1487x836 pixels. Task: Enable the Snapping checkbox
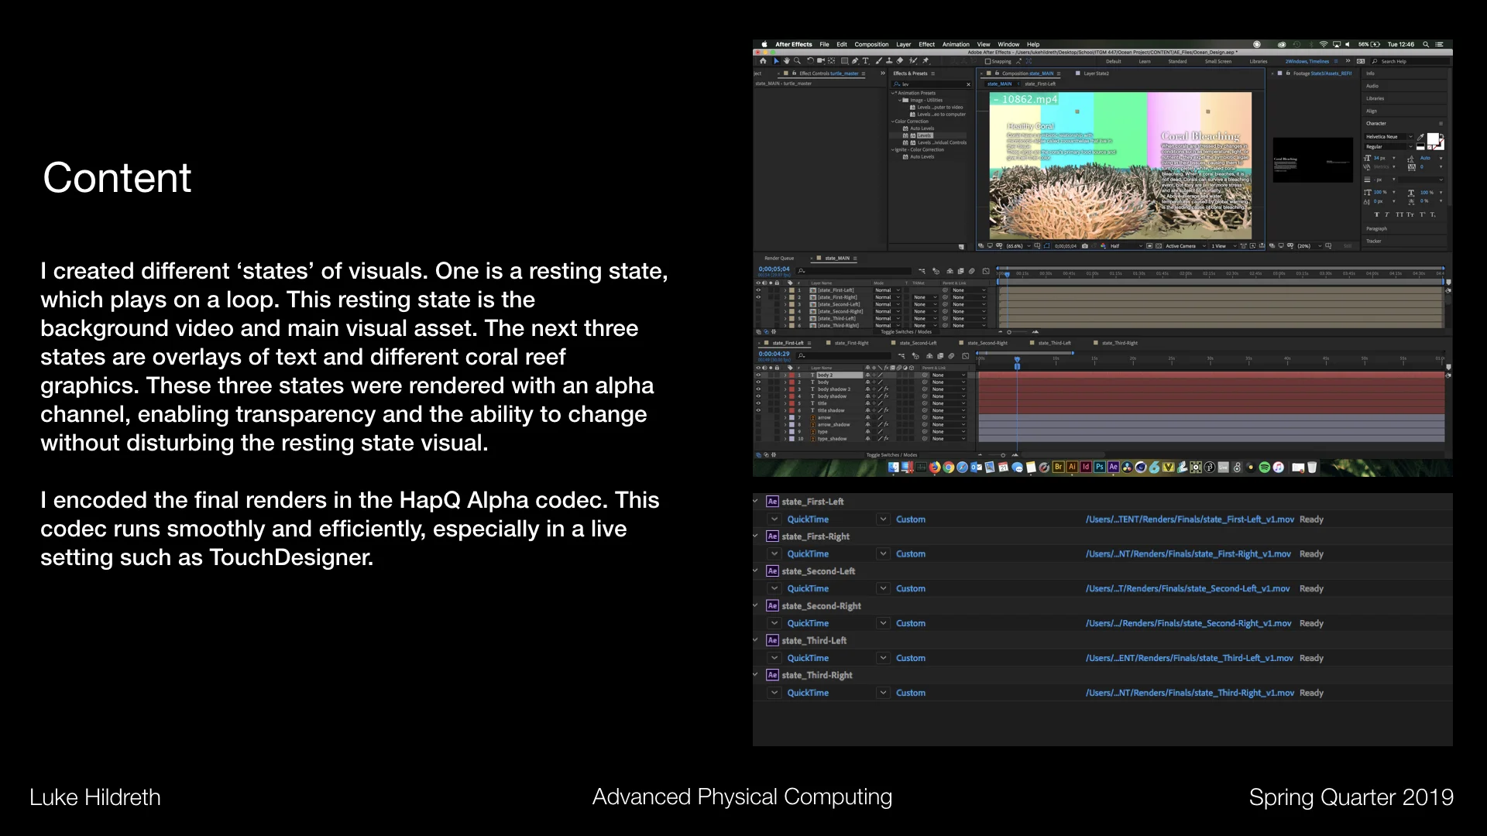[988, 61]
